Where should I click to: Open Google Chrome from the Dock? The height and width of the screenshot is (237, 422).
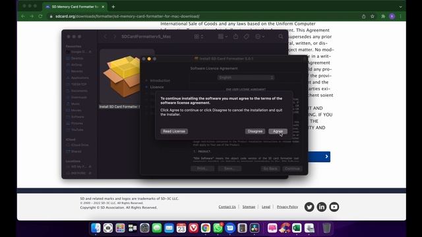206,228
